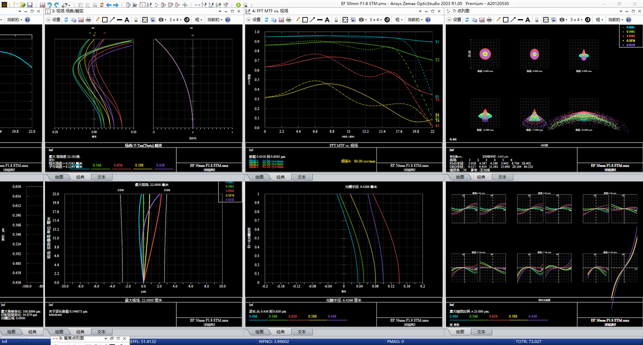Click print icon in FFT MTF window toolbar

click(x=288, y=20)
